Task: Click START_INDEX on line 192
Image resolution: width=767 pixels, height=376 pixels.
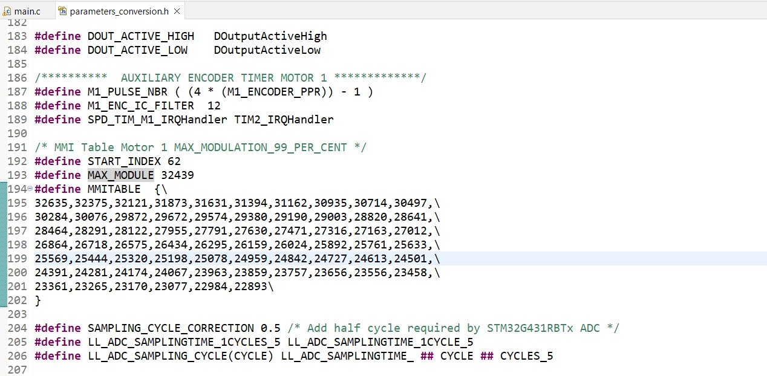Action: [x=125, y=161]
